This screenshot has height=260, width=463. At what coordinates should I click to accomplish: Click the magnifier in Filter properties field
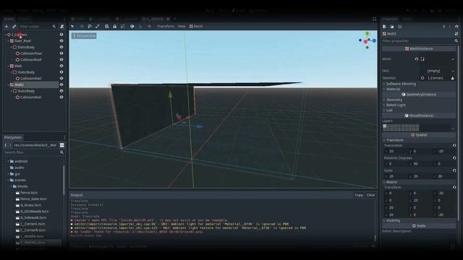456,41
